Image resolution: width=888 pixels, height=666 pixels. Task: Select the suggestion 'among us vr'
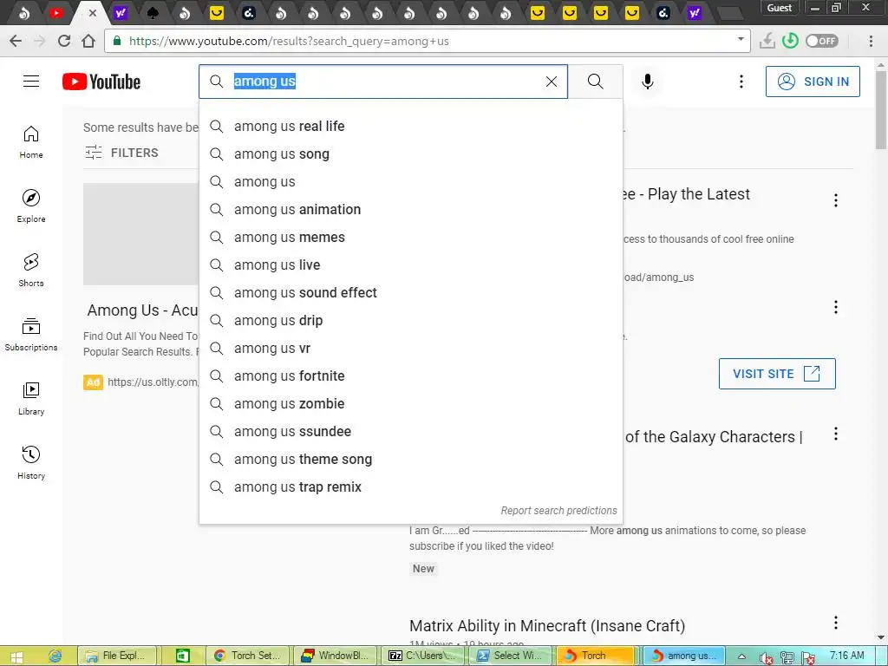(411, 349)
